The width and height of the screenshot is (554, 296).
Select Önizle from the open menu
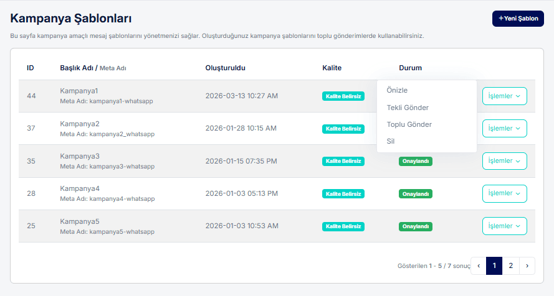point(397,90)
